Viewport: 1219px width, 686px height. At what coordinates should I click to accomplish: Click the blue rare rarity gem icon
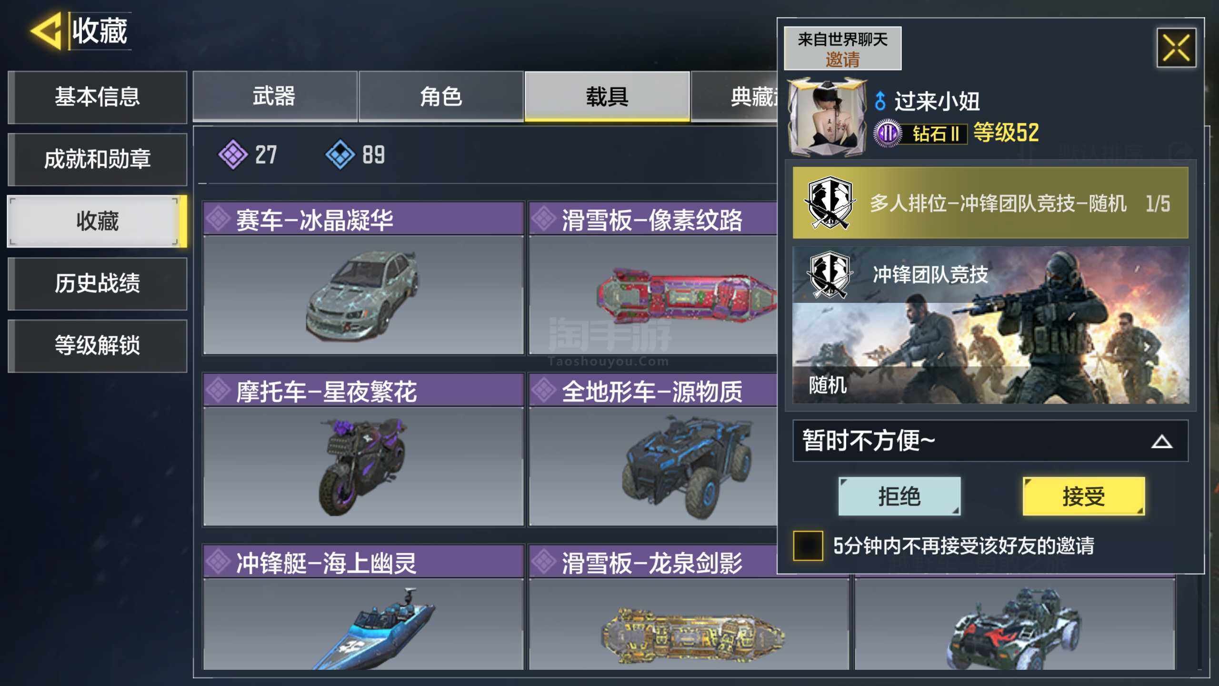pos(340,154)
